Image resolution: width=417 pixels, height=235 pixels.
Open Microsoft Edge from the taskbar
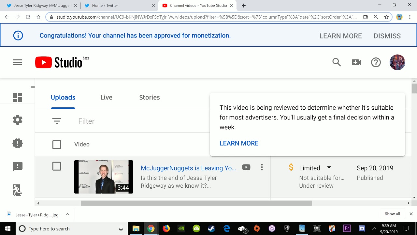point(227,228)
